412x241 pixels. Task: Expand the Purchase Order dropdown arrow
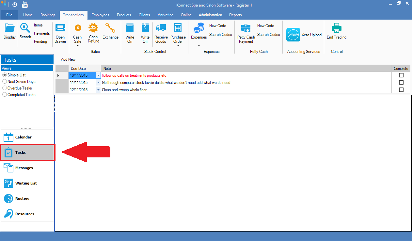tap(178, 46)
